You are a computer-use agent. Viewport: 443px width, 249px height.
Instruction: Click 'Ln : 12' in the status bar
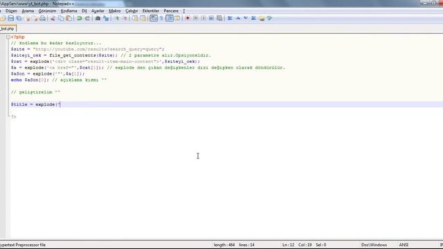pyautogui.click(x=288, y=245)
